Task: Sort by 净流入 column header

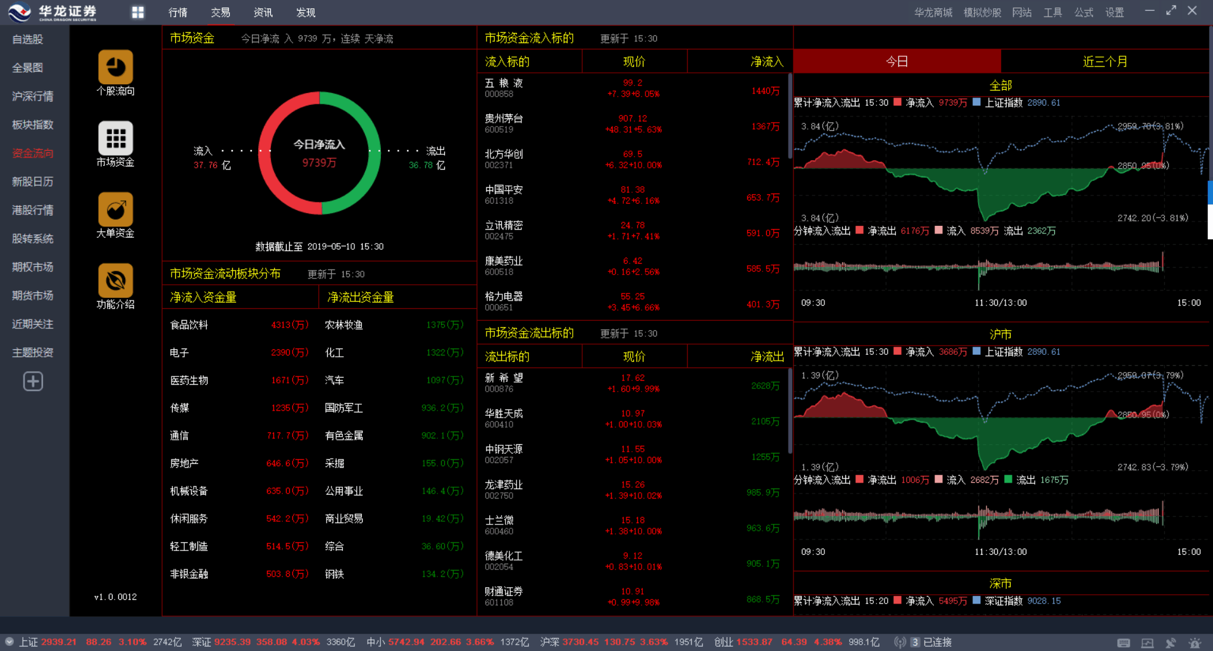Action: click(767, 61)
